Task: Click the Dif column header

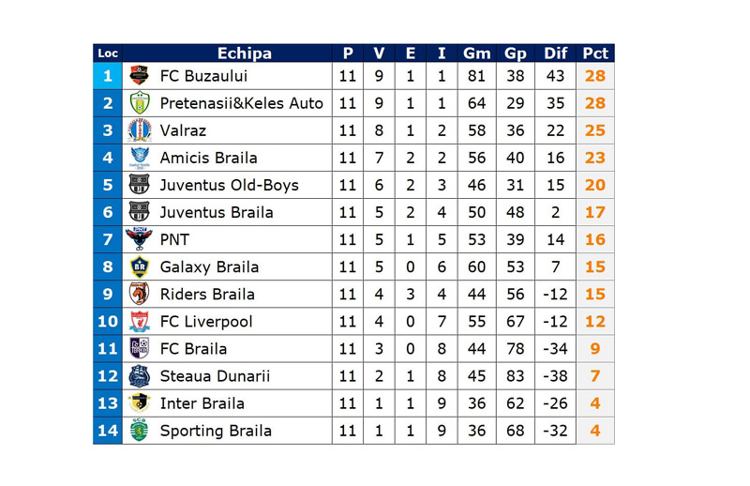Action: [x=556, y=53]
